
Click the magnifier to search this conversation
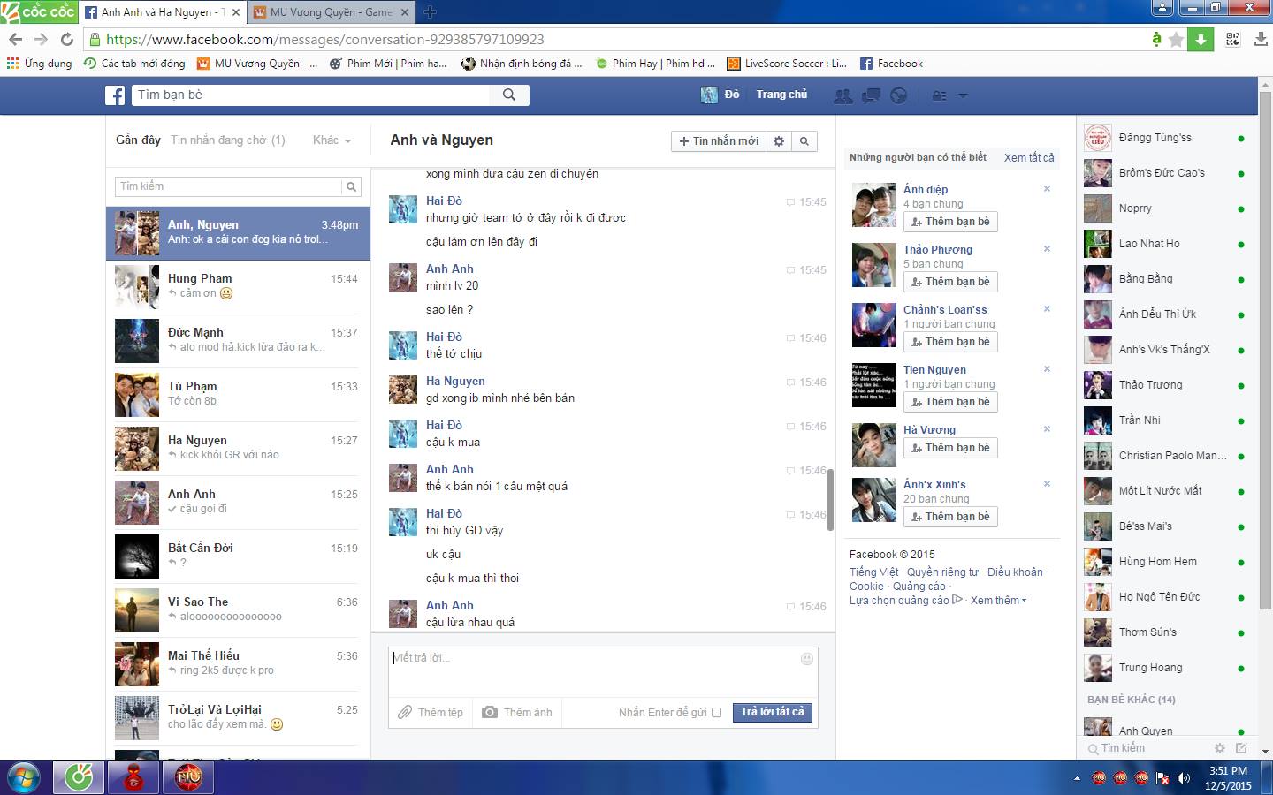pyautogui.click(x=804, y=141)
